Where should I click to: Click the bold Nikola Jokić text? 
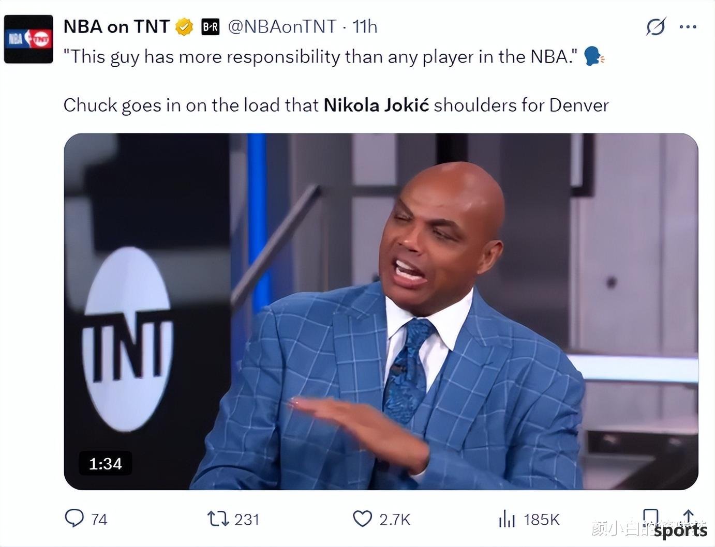point(376,105)
